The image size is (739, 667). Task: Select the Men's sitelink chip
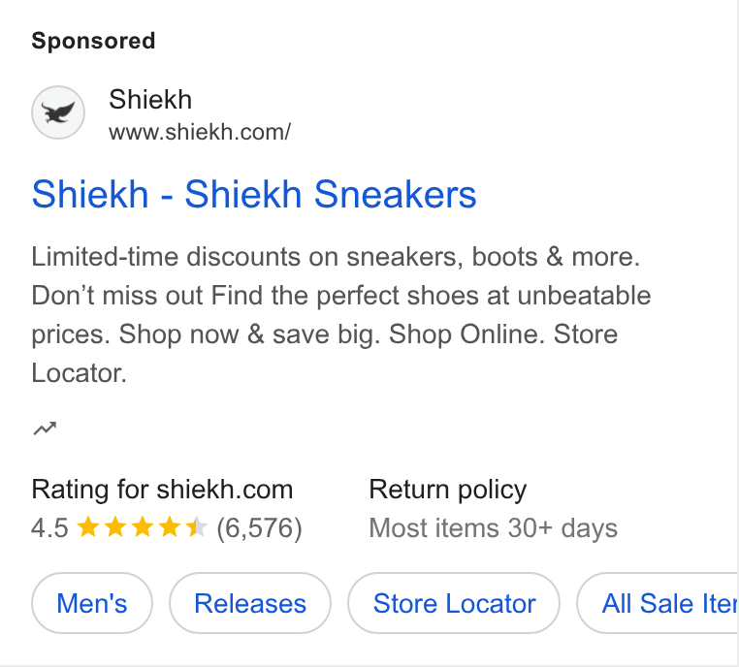tap(92, 603)
